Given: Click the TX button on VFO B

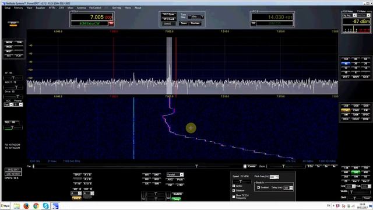Looking at the screenshot, I should [254, 23].
